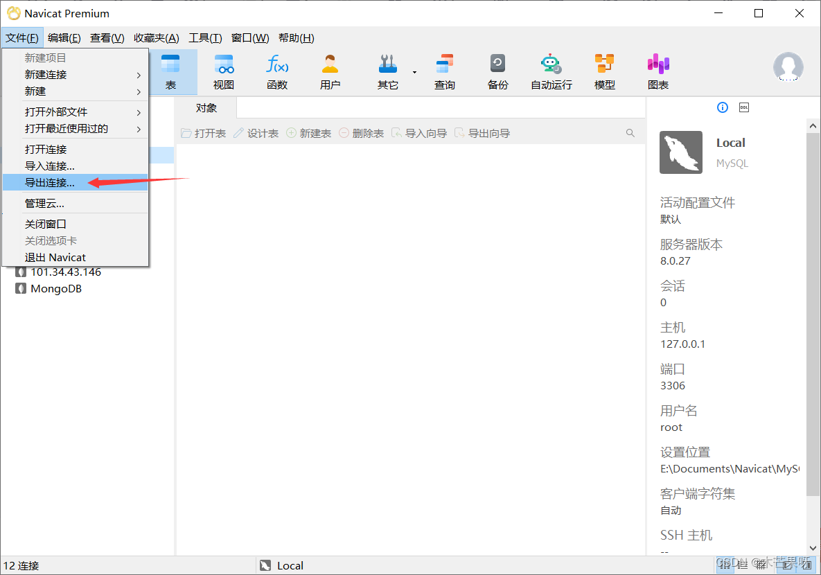Click the 默认 active profile value
This screenshot has height=575, width=821.
coord(670,220)
